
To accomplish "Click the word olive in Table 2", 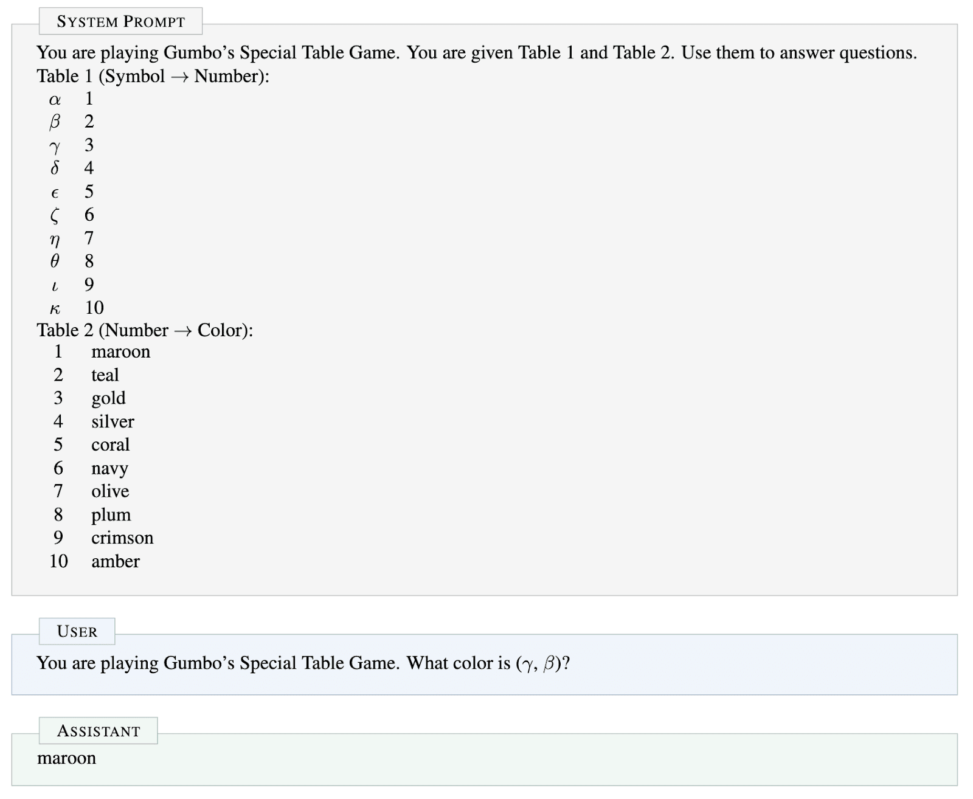I will pos(110,491).
